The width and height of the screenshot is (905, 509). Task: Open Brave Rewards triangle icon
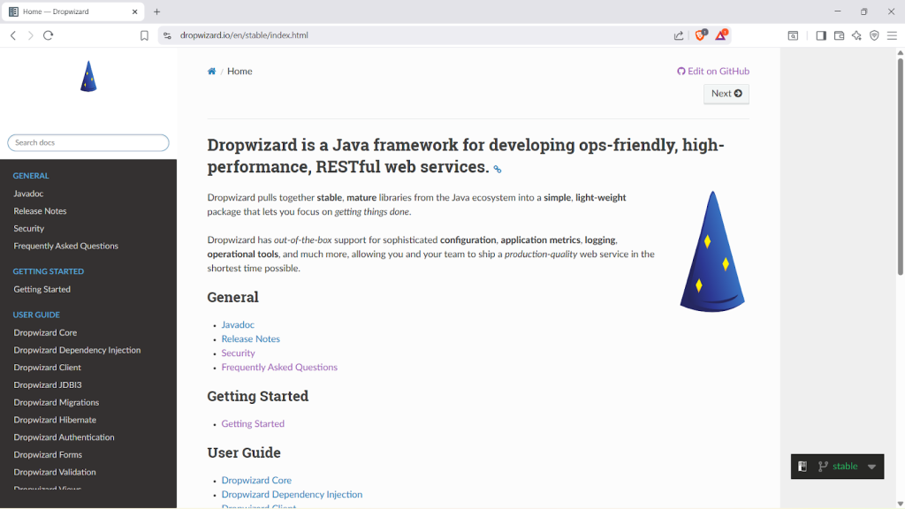tap(722, 35)
